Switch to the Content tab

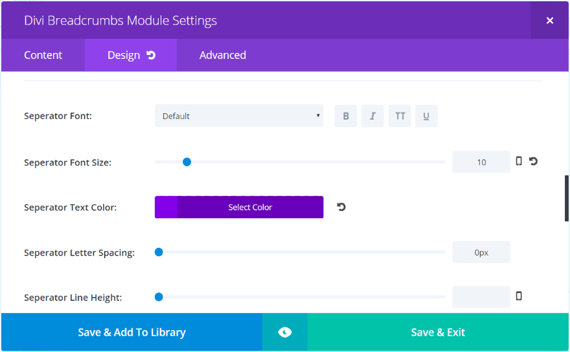pos(43,55)
